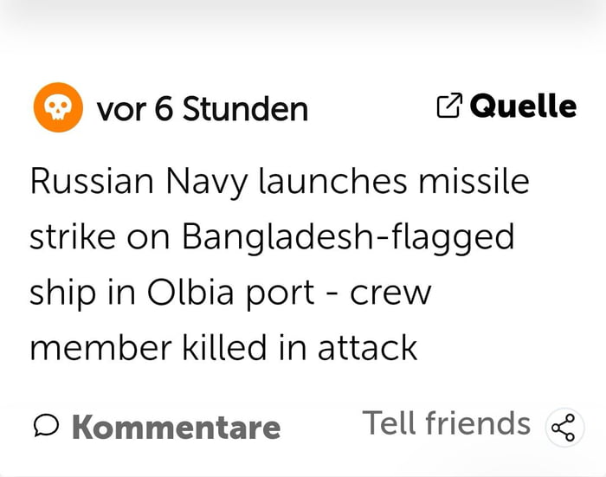
Task: Open the Quelle source link
Action: [x=522, y=106]
